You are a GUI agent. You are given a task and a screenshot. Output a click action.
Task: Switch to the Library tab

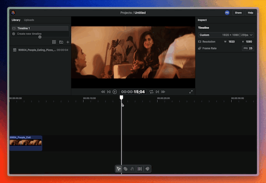(x=16, y=20)
